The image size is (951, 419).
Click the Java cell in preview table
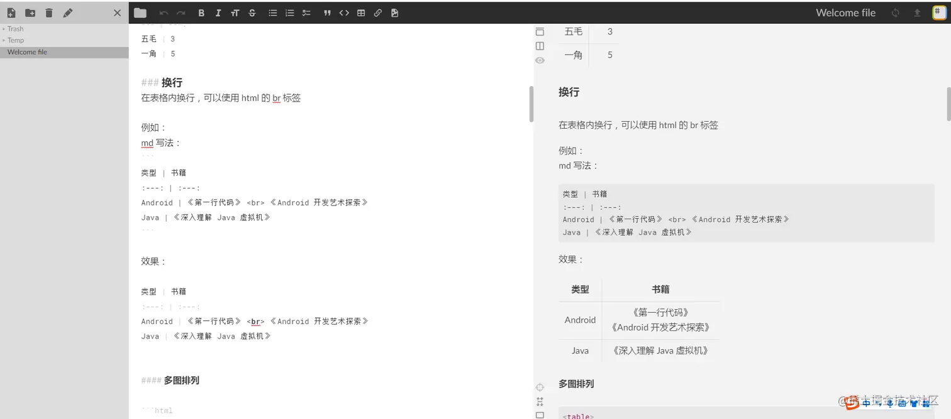[x=580, y=351]
